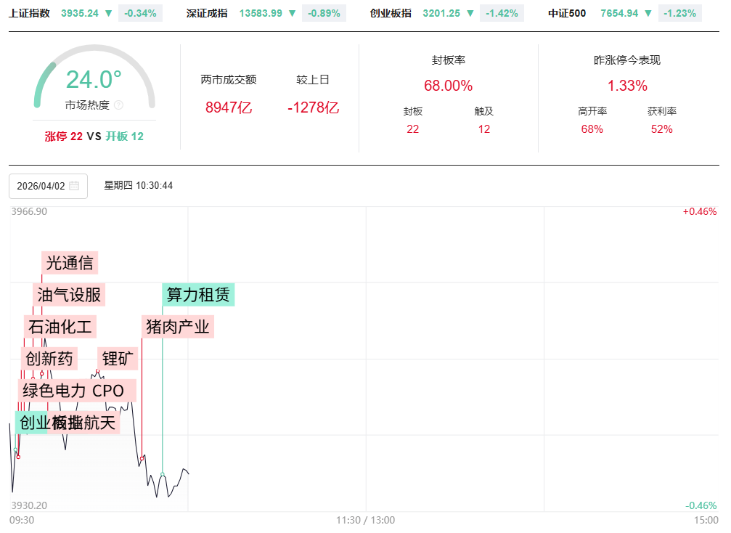Viewport: 731px width, 533px height.
Task: Click the calendar icon in the date field
Action: point(74,186)
